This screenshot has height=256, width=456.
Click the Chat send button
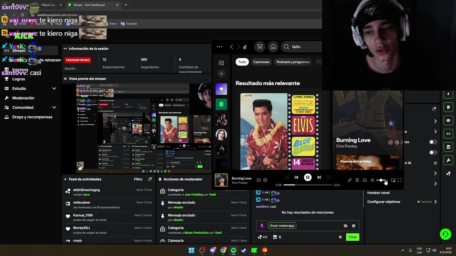point(352,237)
